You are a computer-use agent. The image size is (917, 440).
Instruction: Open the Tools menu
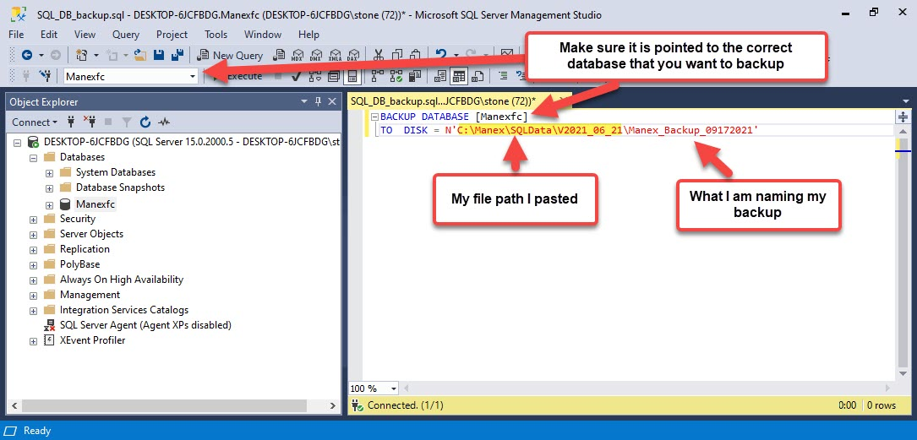(216, 35)
